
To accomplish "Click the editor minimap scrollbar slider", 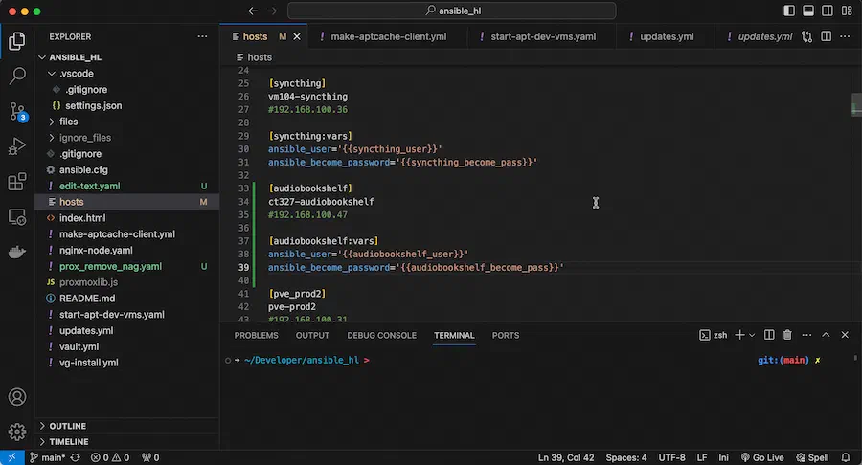I will pyautogui.click(x=856, y=104).
